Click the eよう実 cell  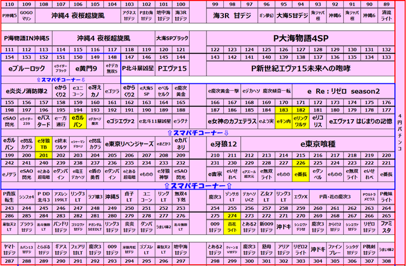coord(266,121)
